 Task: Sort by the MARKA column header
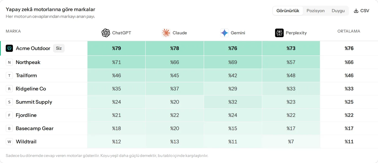point(13,31)
